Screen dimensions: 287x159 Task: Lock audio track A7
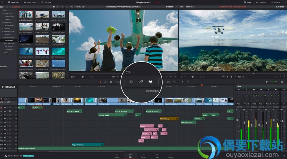[8, 130]
